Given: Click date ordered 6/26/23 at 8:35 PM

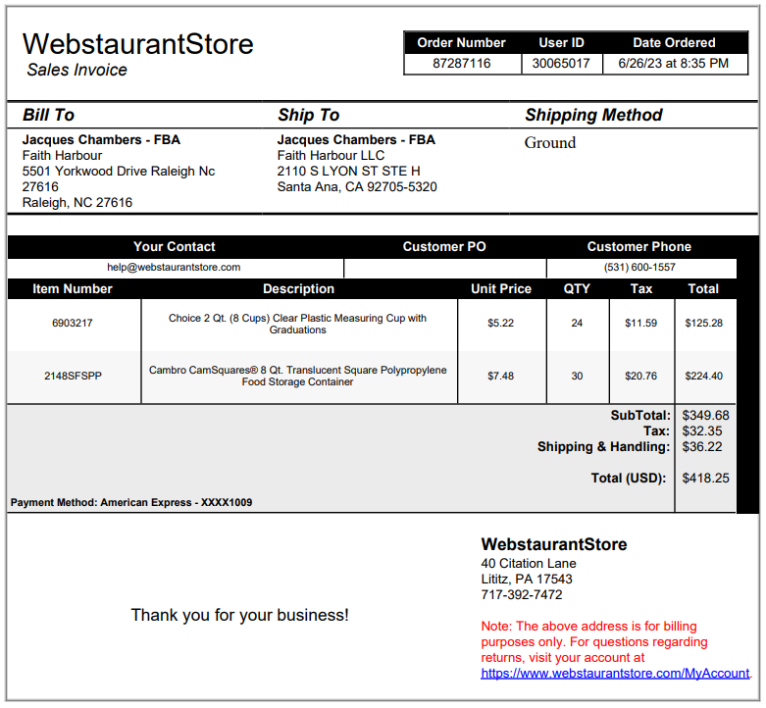Looking at the screenshot, I should pyautogui.click(x=674, y=64).
